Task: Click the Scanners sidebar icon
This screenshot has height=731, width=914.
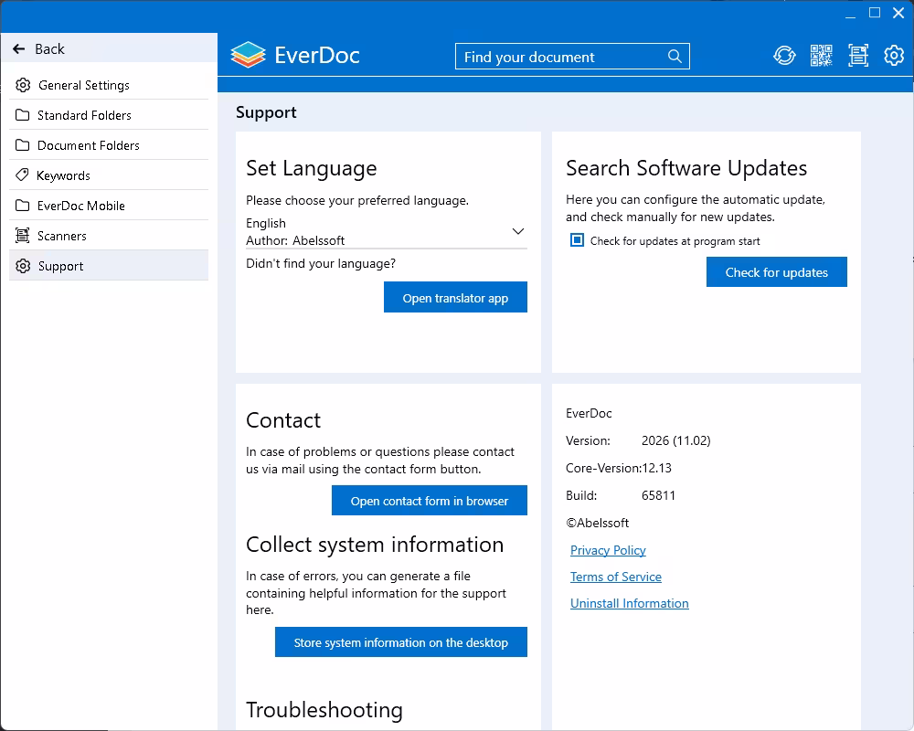Action: click(22, 236)
